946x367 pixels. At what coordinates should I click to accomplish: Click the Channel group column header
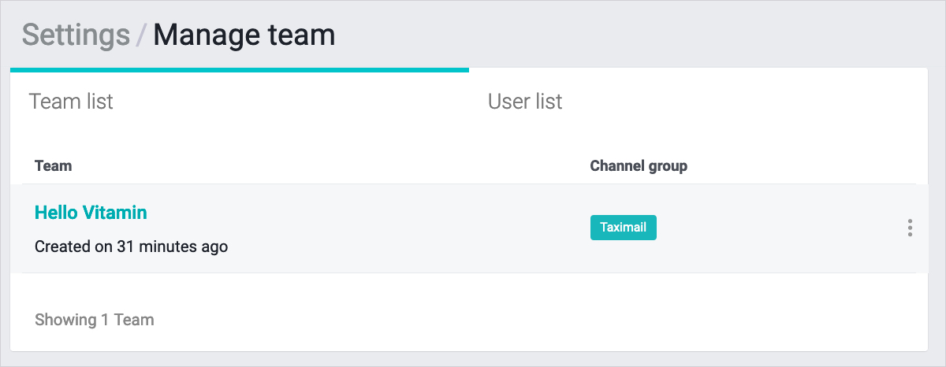tap(639, 166)
